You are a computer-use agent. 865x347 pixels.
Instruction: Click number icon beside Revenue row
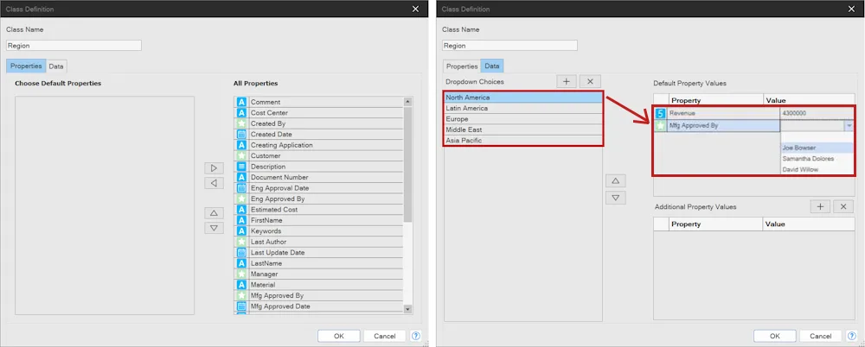[x=661, y=113]
